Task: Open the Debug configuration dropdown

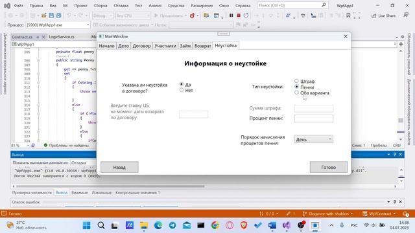Action: point(102,16)
